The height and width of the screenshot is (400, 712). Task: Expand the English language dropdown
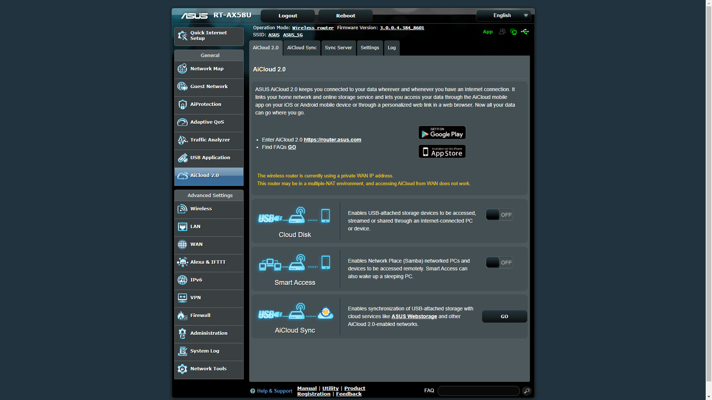click(503, 16)
